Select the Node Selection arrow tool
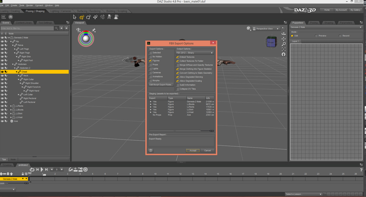This screenshot has width=366, height=197. coord(75,17)
